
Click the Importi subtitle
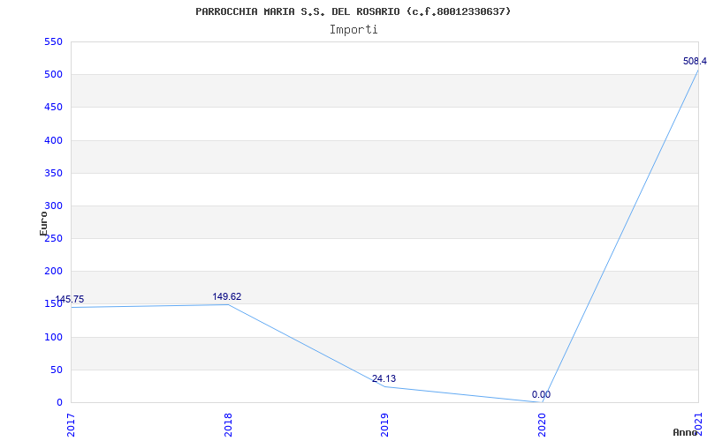pos(353,30)
